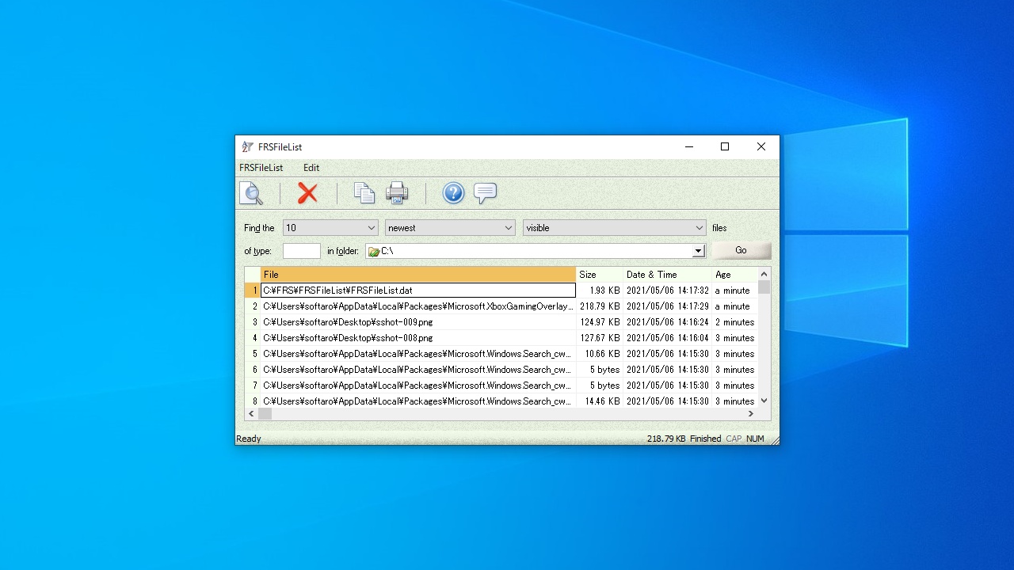Click the '2 minutes' age cell
The height and width of the screenshot is (570, 1014).
click(x=734, y=322)
